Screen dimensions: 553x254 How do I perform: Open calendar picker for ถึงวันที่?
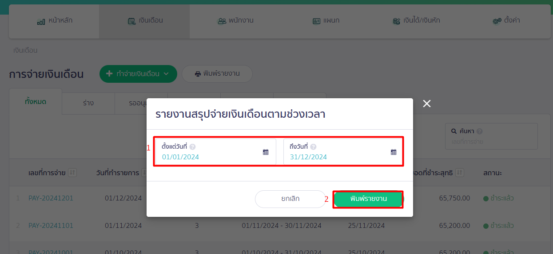[x=394, y=152]
